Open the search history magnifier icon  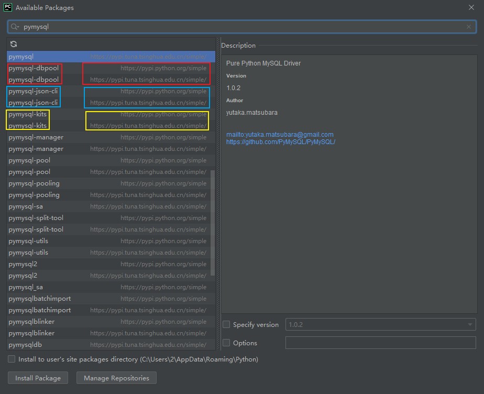[x=15, y=27]
